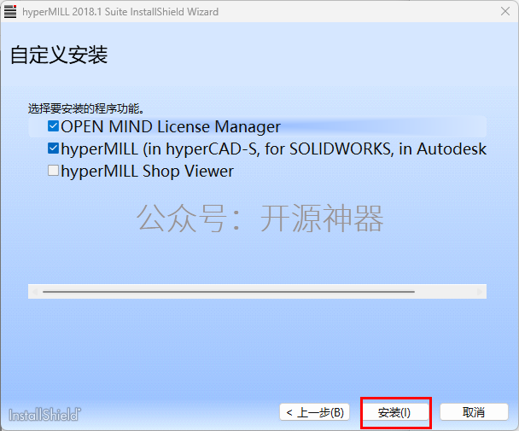Go back with 上一步(B) button
The height and width of the screenshot is (431, 519).
coord(314,412)
